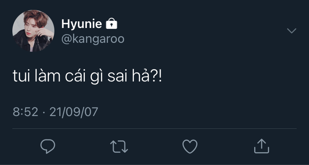Viewport: 309px width, 165px height.
Task: Retweet the post using the arrows icon
Action: coord(119,146)
